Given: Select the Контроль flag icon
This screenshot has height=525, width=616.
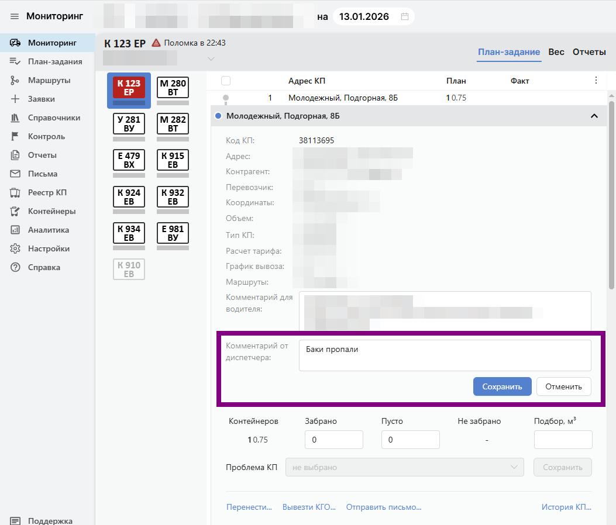Looking at the screenshot, I should (x=15, y=136).
